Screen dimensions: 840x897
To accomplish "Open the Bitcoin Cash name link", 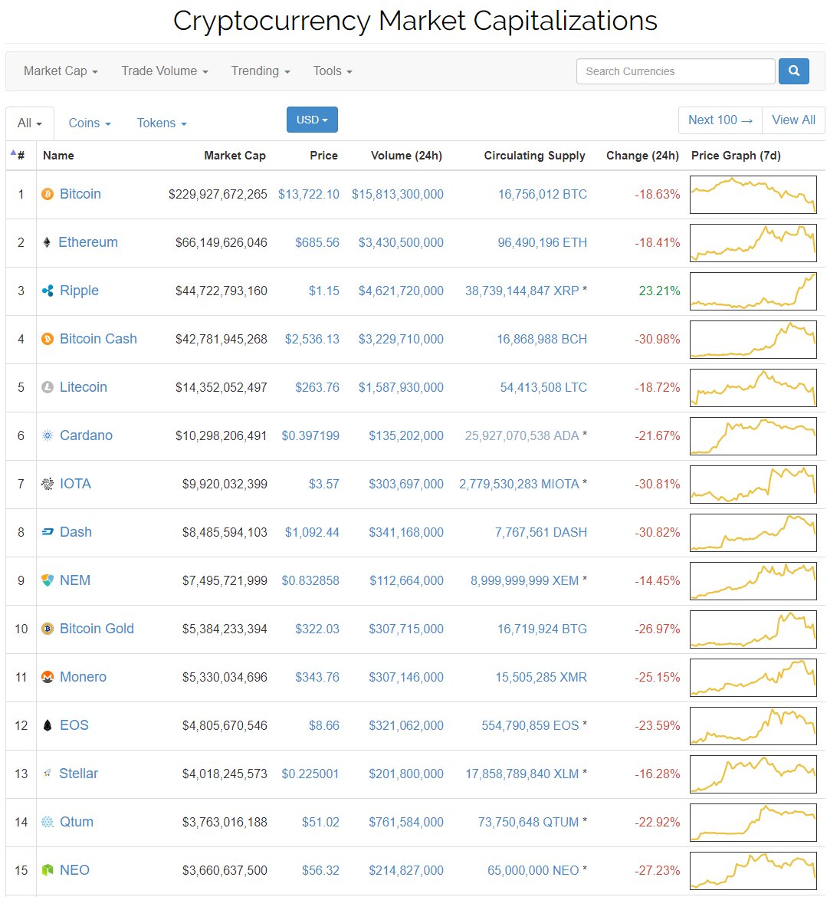I will [x=98, y=339].
